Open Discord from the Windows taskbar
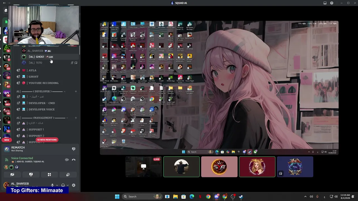Screen dimensions: 358x201 coord(216,197)
